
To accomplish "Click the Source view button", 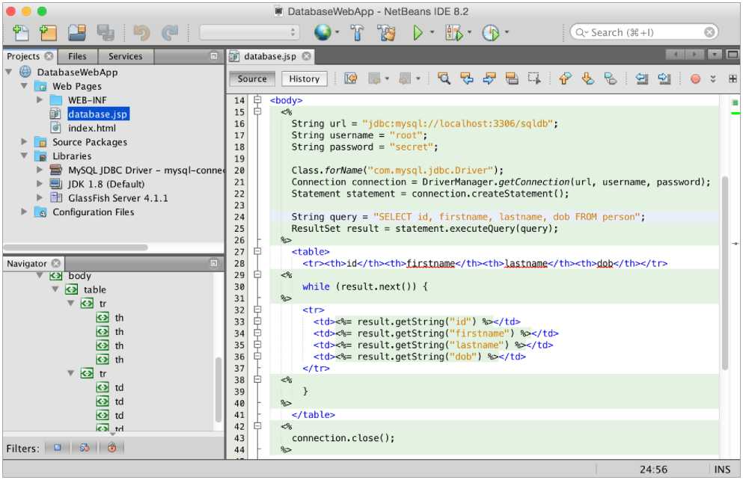I will coord(252,79).
